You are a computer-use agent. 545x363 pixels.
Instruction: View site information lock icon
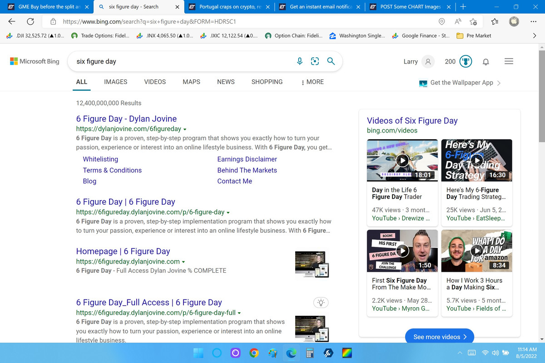tap(53, 21)
